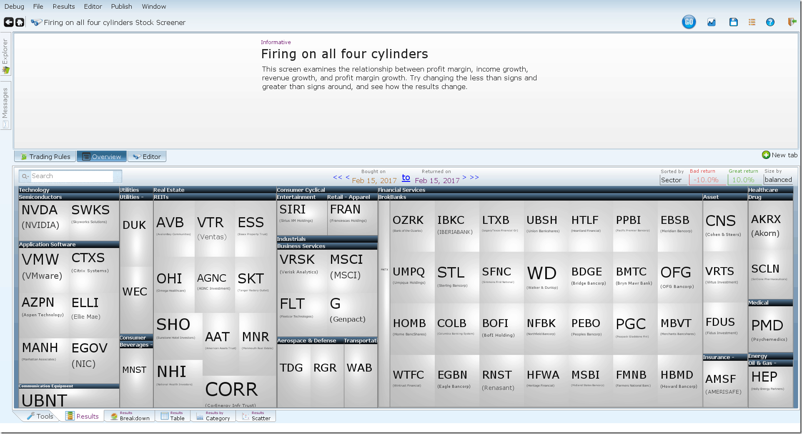Jump back far with the << arrows
Viewport: 802px width, 434px height.
(338, 177)
